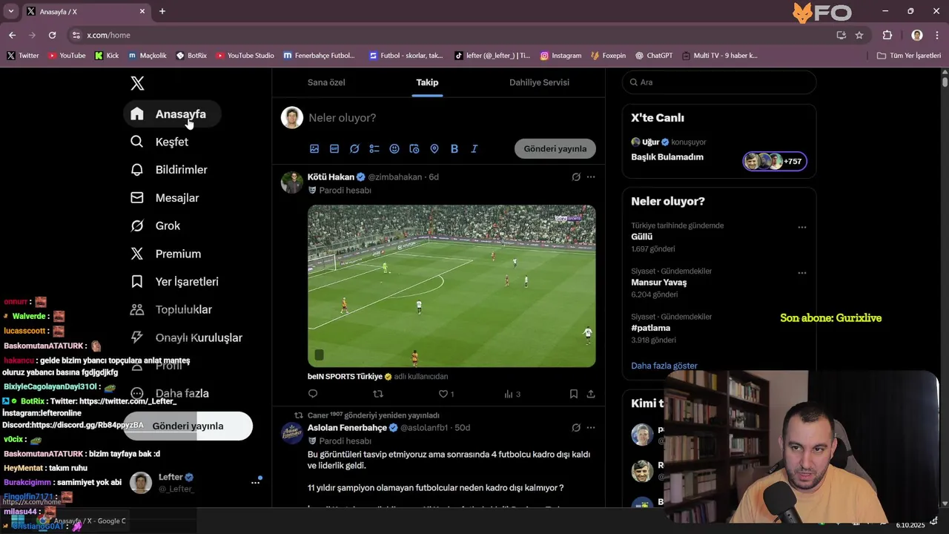Viewport: 949px width, 534px height.
Task: Open Chrome extensions menu
Action: 887,35
